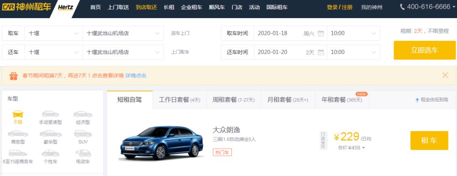Switch to 工作日套餐 (4天) tab
The width and height of the screenshot is (457, 176).
pyautogui.click(x=179, y=100)
